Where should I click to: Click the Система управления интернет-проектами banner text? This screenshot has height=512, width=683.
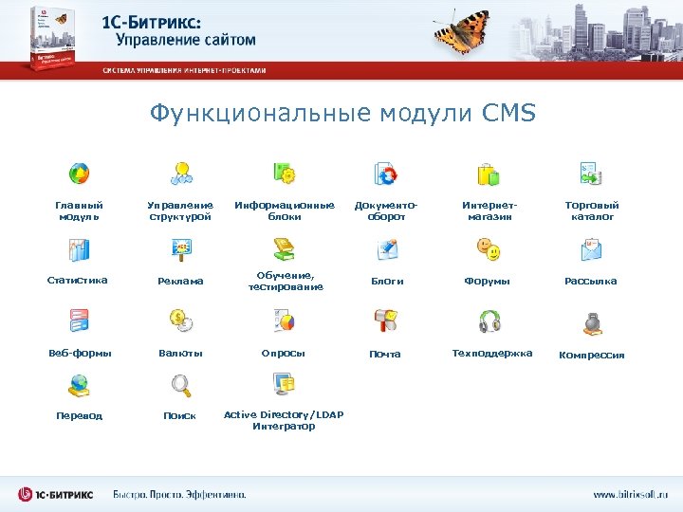point(184,70)
